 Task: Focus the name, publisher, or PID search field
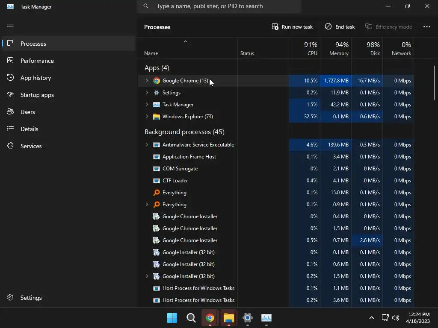click(219, 6)
